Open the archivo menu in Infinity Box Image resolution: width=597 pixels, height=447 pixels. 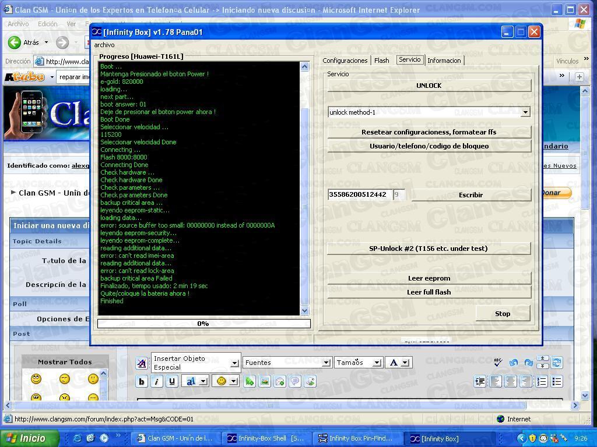point(104,45)
